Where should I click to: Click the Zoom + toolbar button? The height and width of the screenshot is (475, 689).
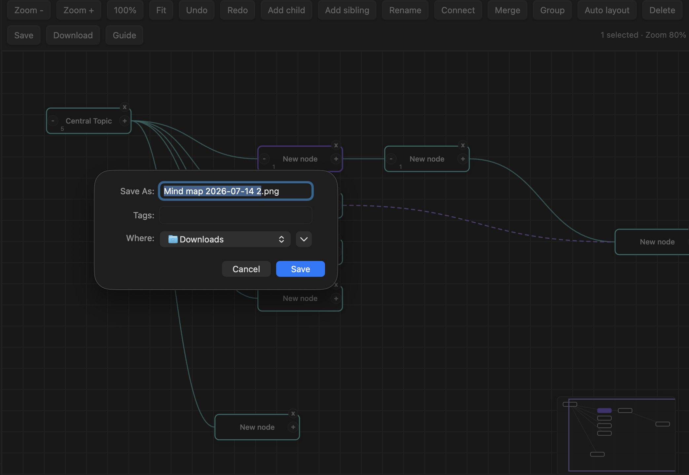coord(79,10)
